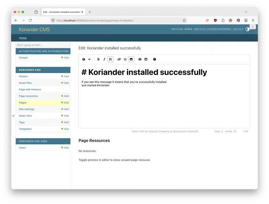The image size is (269, 204).
Task: Open Aliases in the sidebar
Action: (23, 76)
